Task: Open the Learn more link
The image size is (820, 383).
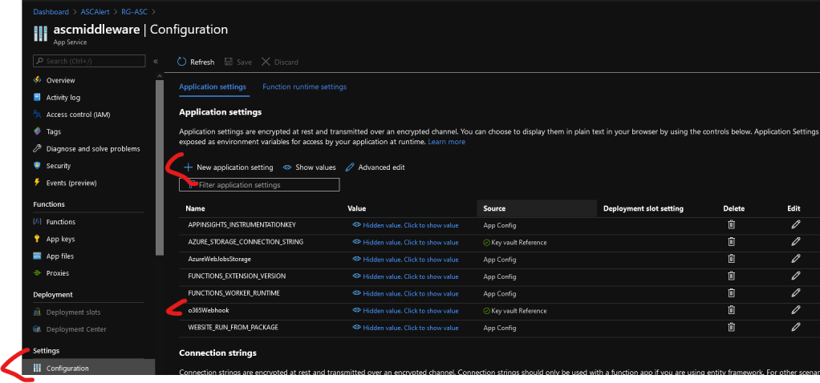Action: tap(446, 142)
